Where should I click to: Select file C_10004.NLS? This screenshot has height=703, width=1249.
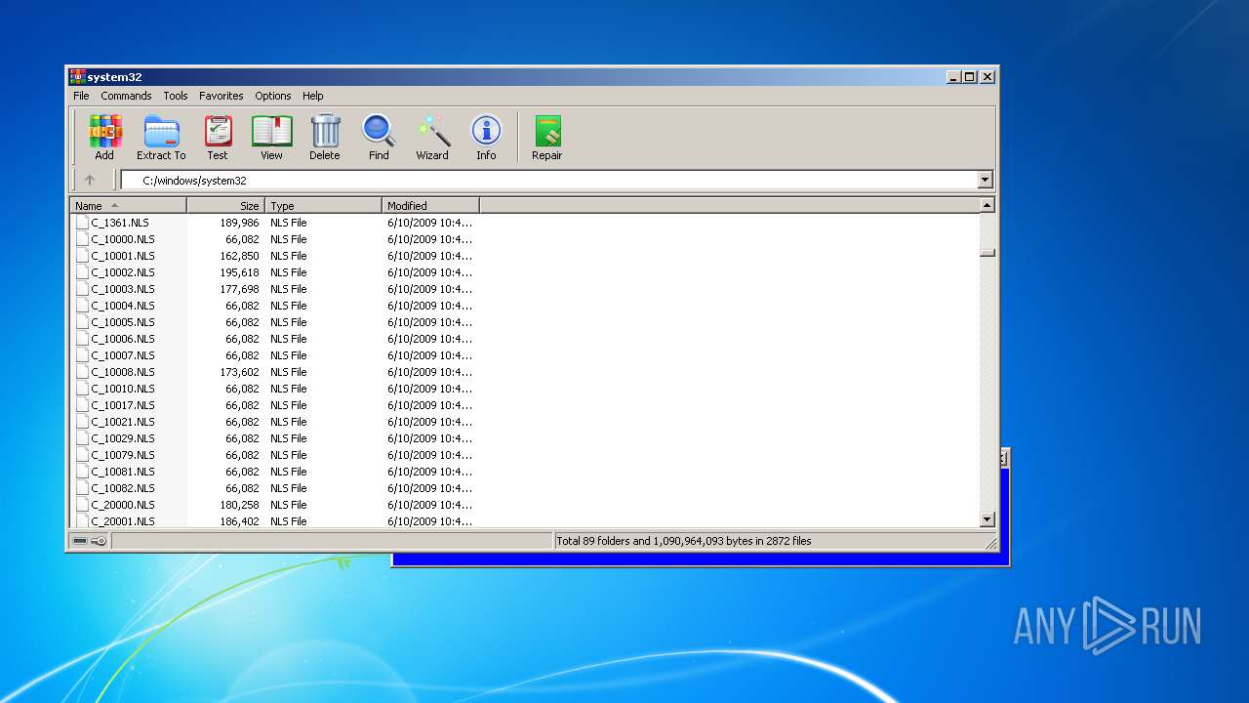click(122, 306)
